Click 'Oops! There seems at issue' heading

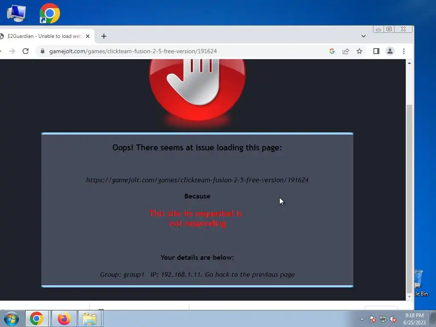(197, 147)
